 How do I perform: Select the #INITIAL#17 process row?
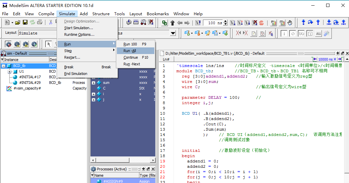(44, 77)
